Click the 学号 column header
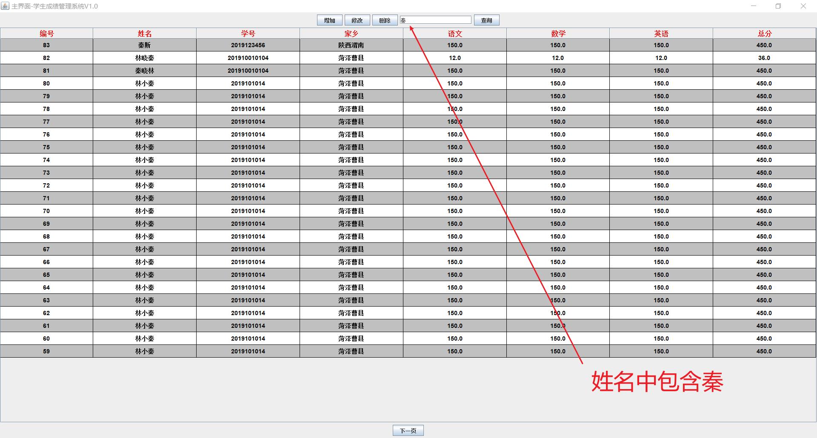The height and width of the screenshot is (438, 817). (x=248, y=34)
